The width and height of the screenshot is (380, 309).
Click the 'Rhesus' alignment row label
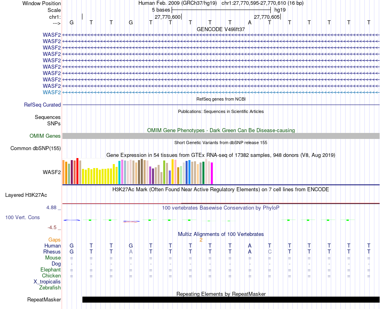click(52, 252)
